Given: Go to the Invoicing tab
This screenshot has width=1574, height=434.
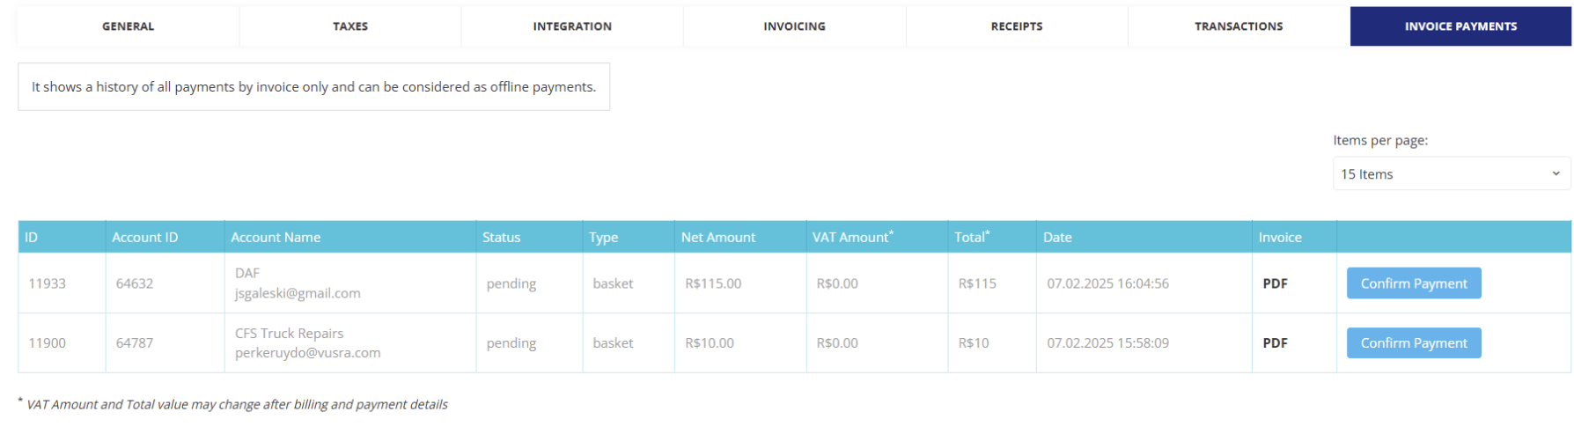Looking at the screenshot, I should point(794,26).
